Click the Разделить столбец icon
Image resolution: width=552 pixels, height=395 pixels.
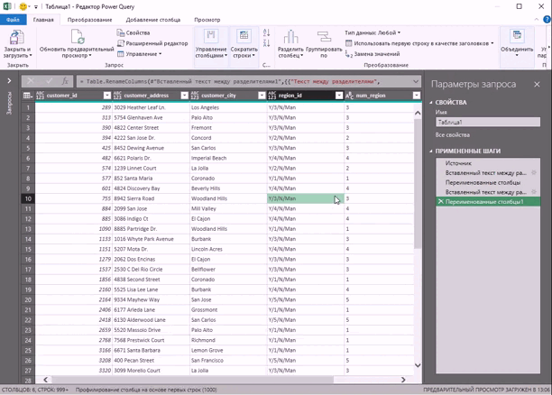coord(290,37)
